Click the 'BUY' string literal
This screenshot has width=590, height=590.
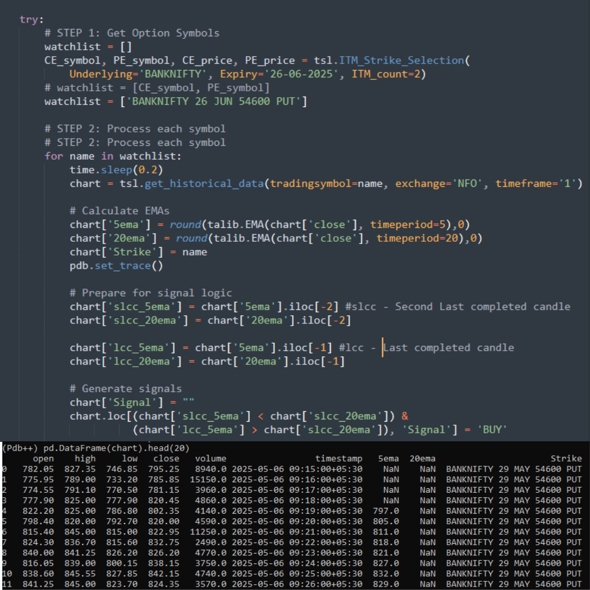tap(492, 430)
